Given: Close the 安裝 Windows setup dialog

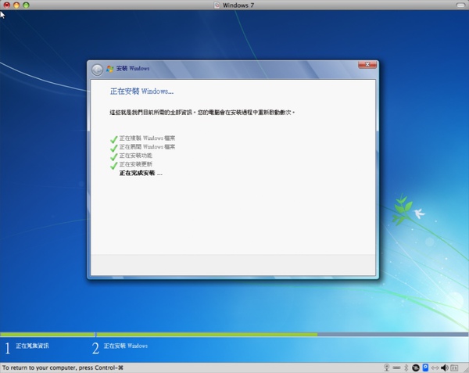Looking at the screenshot, I should point(367,65).
